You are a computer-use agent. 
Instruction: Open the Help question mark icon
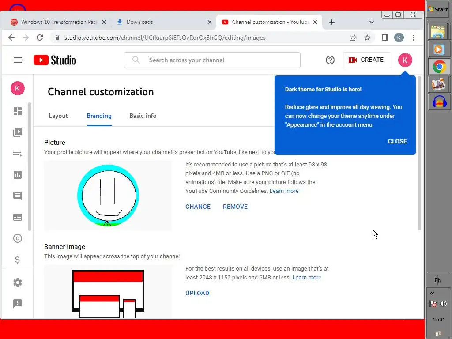pos(330,60)
